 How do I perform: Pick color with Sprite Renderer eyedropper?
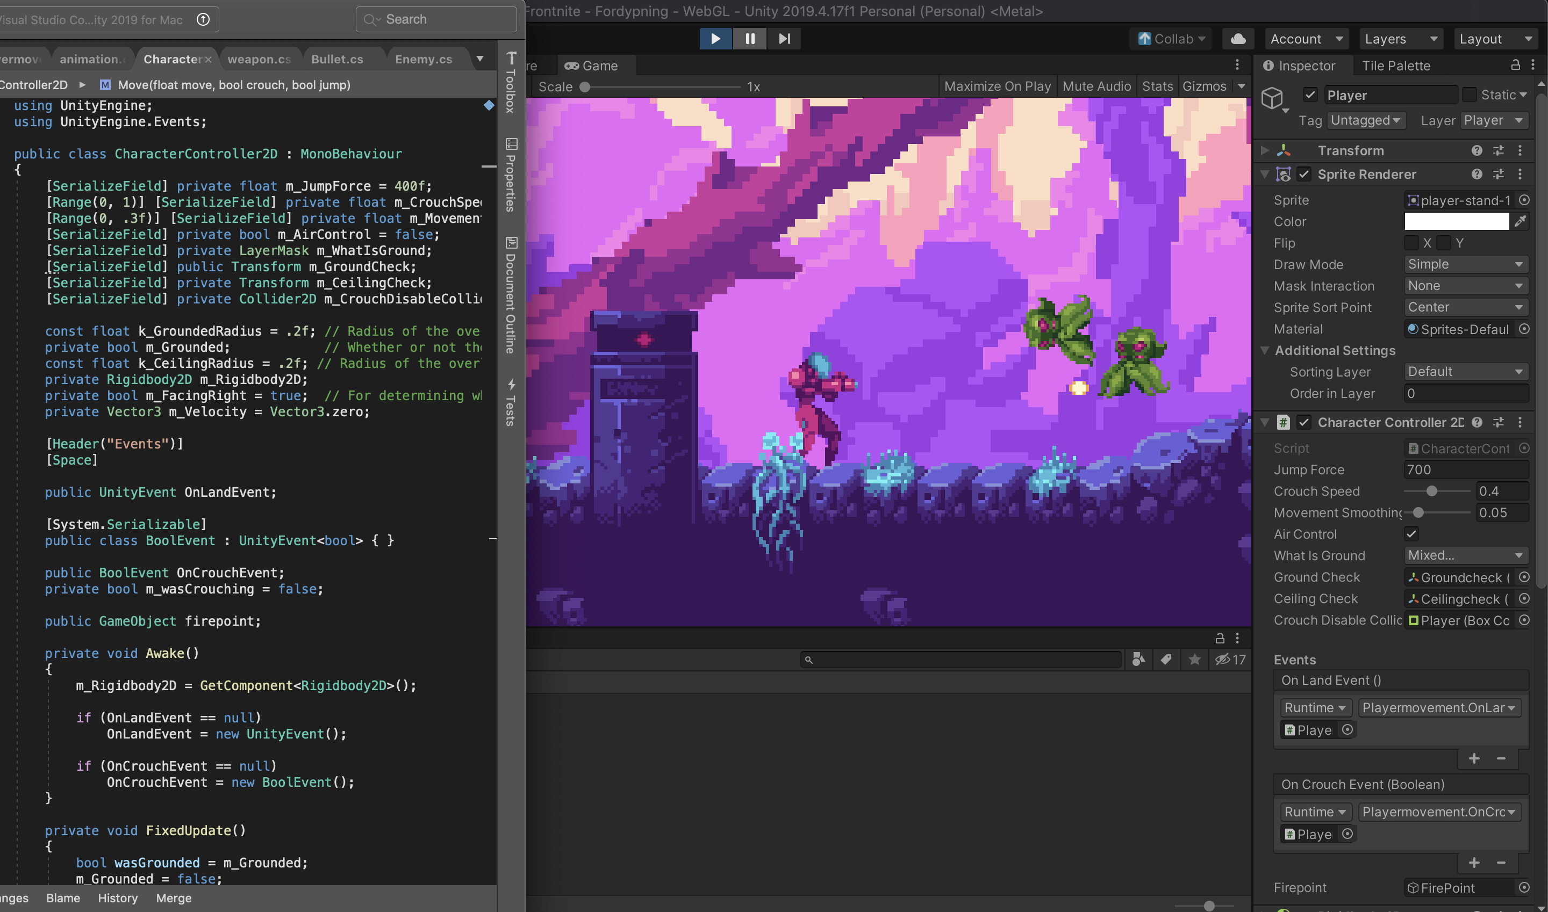point(1520,221)
